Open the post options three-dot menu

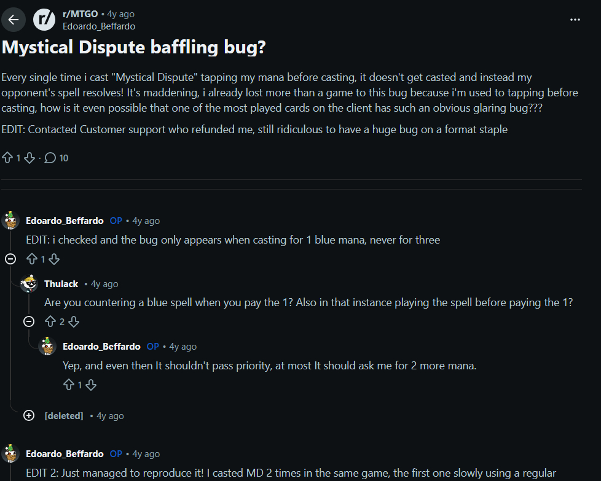point(575,20)
